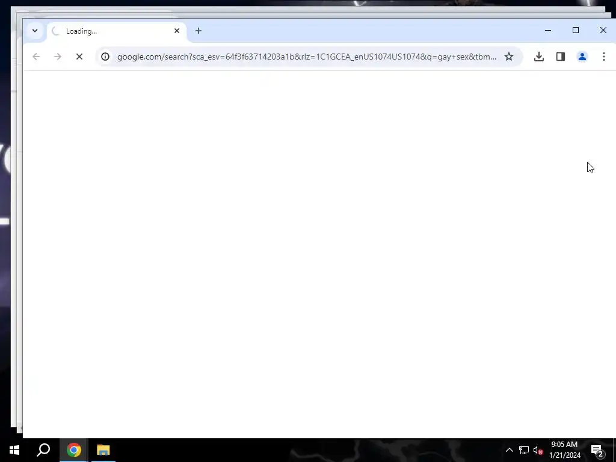Open the Windows Start menu
The width and height of the screenshot is (616, 462).
click(x=14, y=450)
